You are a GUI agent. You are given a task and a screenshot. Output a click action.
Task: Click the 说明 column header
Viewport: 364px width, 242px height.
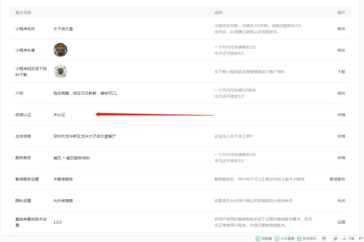[x=218, y=12]
